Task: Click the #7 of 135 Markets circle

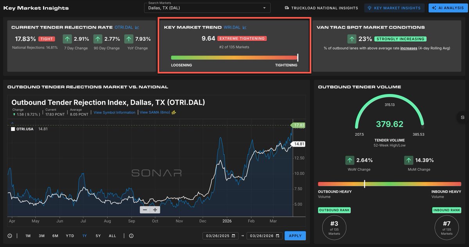Action: (446, 228)
